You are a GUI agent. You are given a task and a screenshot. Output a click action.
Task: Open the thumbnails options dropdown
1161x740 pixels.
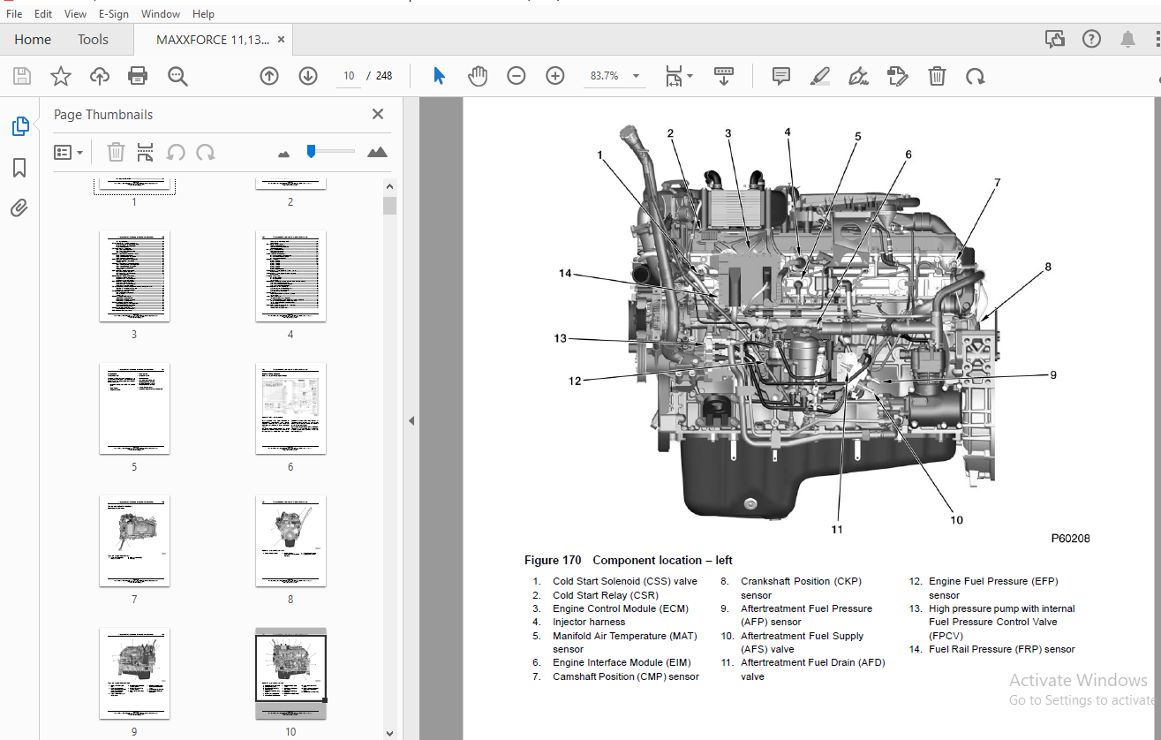(x=69, y=152)
